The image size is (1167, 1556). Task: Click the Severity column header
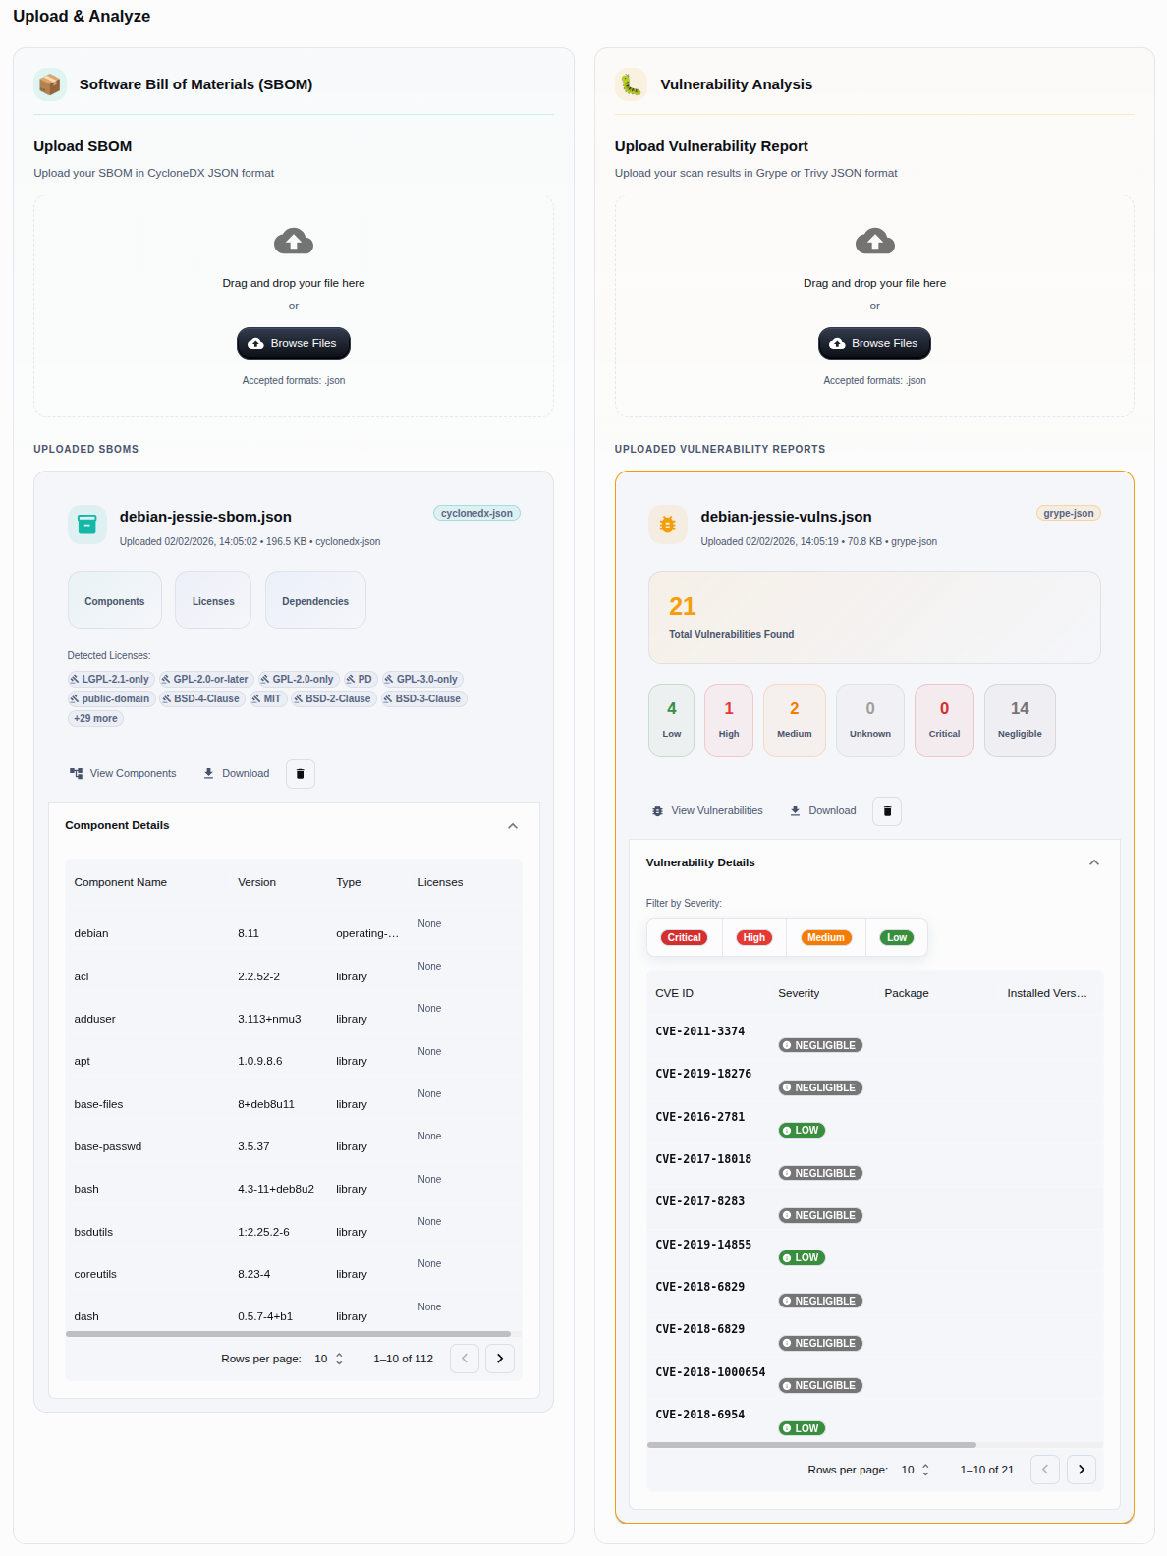[799, 993]
